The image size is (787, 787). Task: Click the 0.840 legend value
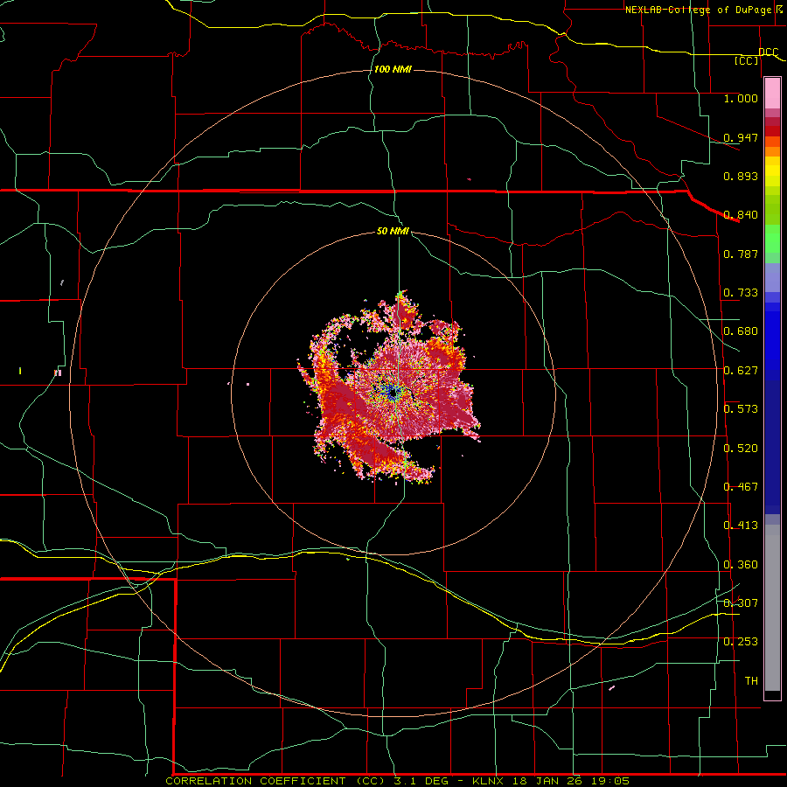click(741, 215)
